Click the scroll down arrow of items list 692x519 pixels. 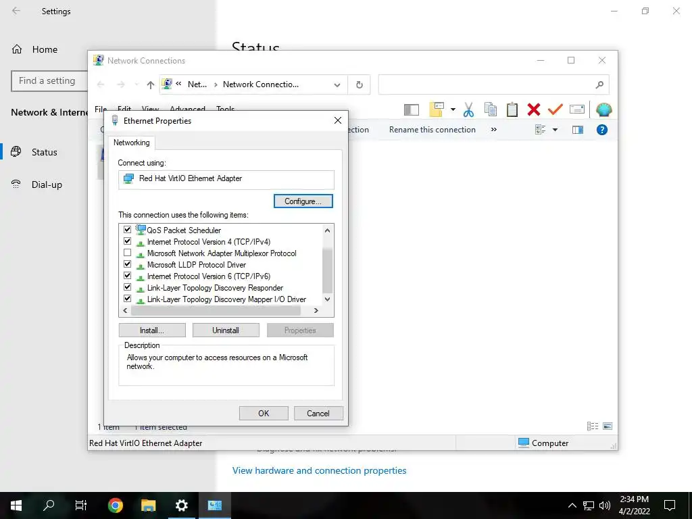[328, 299]
